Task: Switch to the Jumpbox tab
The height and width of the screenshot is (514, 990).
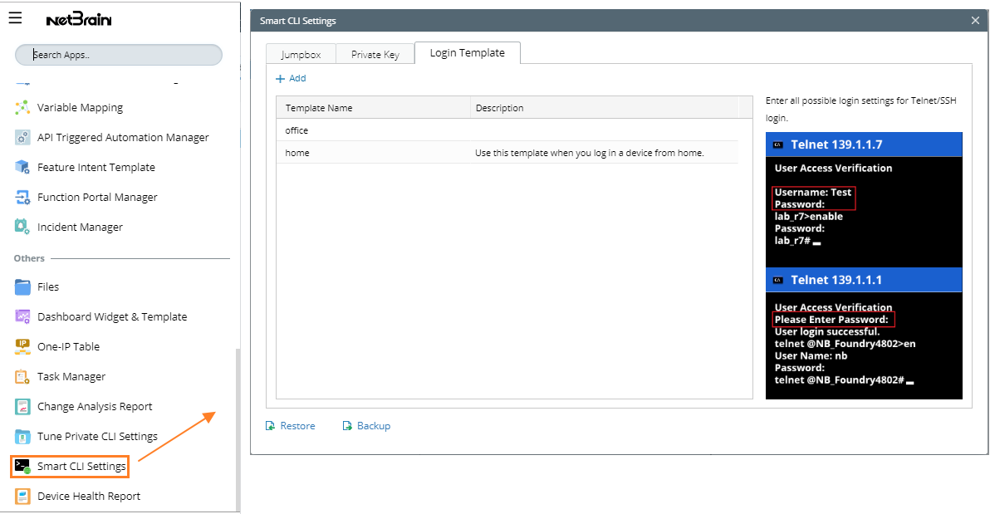Action: pos(301,55)
